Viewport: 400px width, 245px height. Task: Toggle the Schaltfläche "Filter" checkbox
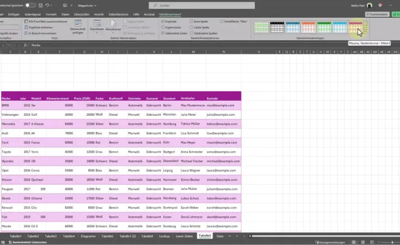pyautogui.click(x=222, y=21)
